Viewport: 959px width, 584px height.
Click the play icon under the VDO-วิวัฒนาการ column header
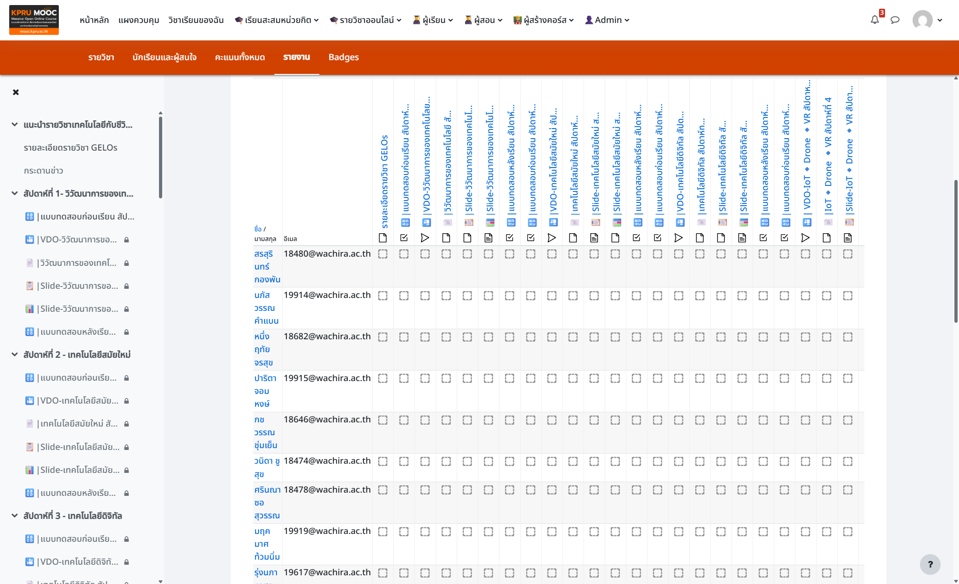425,238
